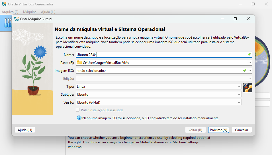Open the Arquivo menu

click(10, 12)
